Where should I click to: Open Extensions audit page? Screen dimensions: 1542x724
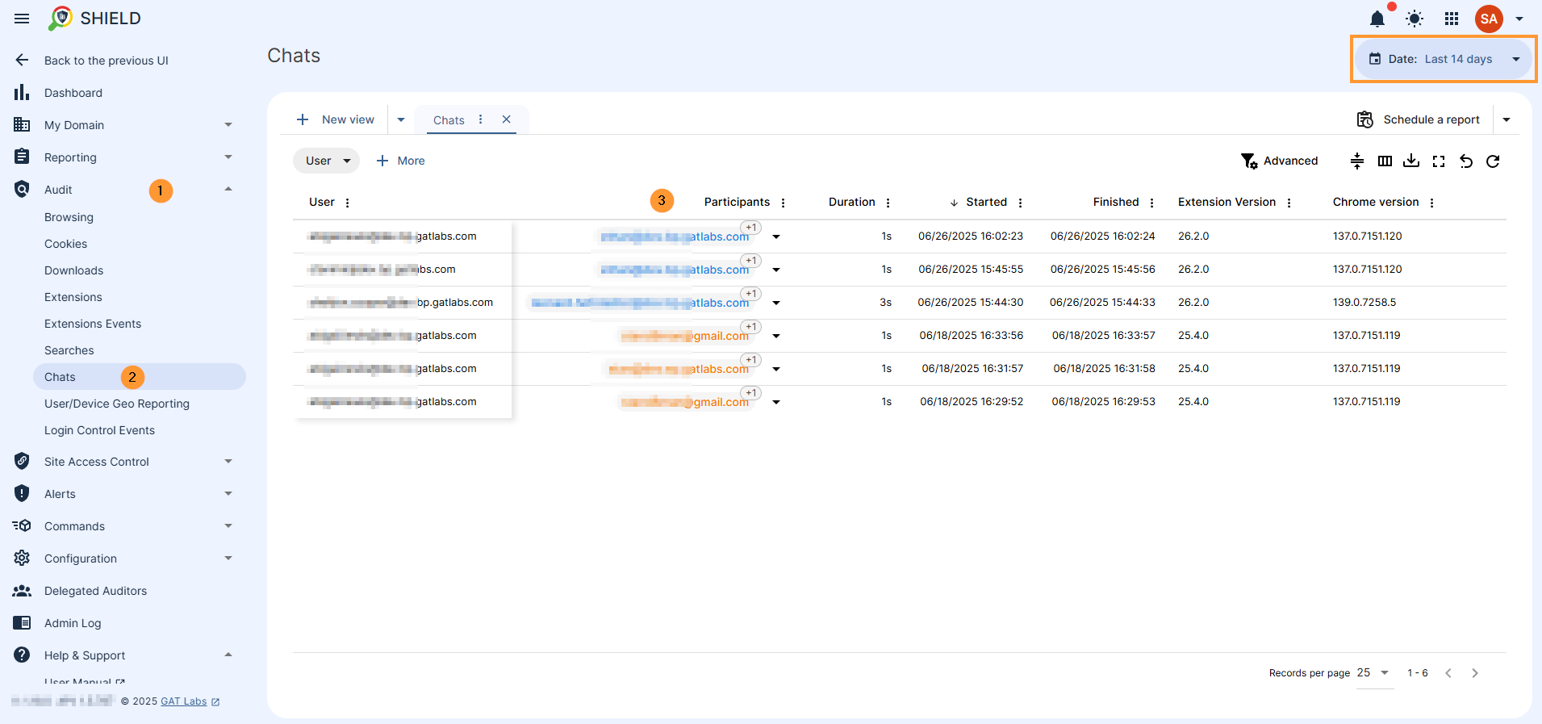pyautogui.click(x=73, y=297)
